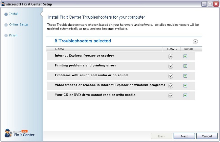Disable install for CD or DVD drive
Image resolution: width=220 pixels, height=142 pixels.
[185, 96]
